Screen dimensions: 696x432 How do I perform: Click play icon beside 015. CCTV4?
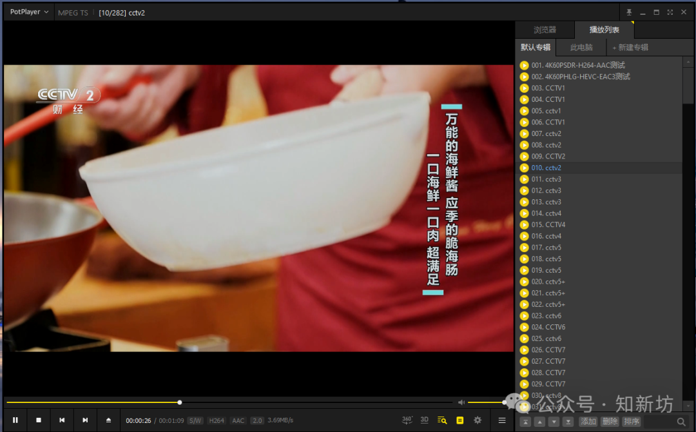(524, 224)
